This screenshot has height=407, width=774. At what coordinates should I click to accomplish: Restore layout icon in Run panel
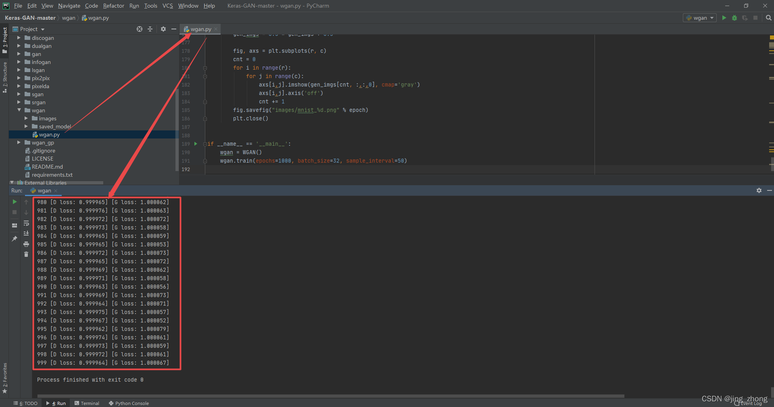click(15, 225)
